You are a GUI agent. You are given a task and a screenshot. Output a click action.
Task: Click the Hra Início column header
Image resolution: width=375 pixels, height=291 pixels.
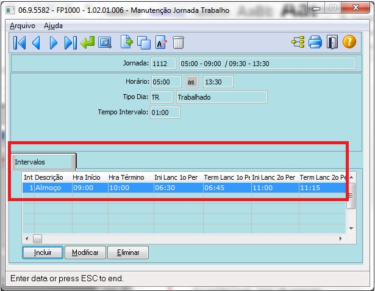pos(90,177)
